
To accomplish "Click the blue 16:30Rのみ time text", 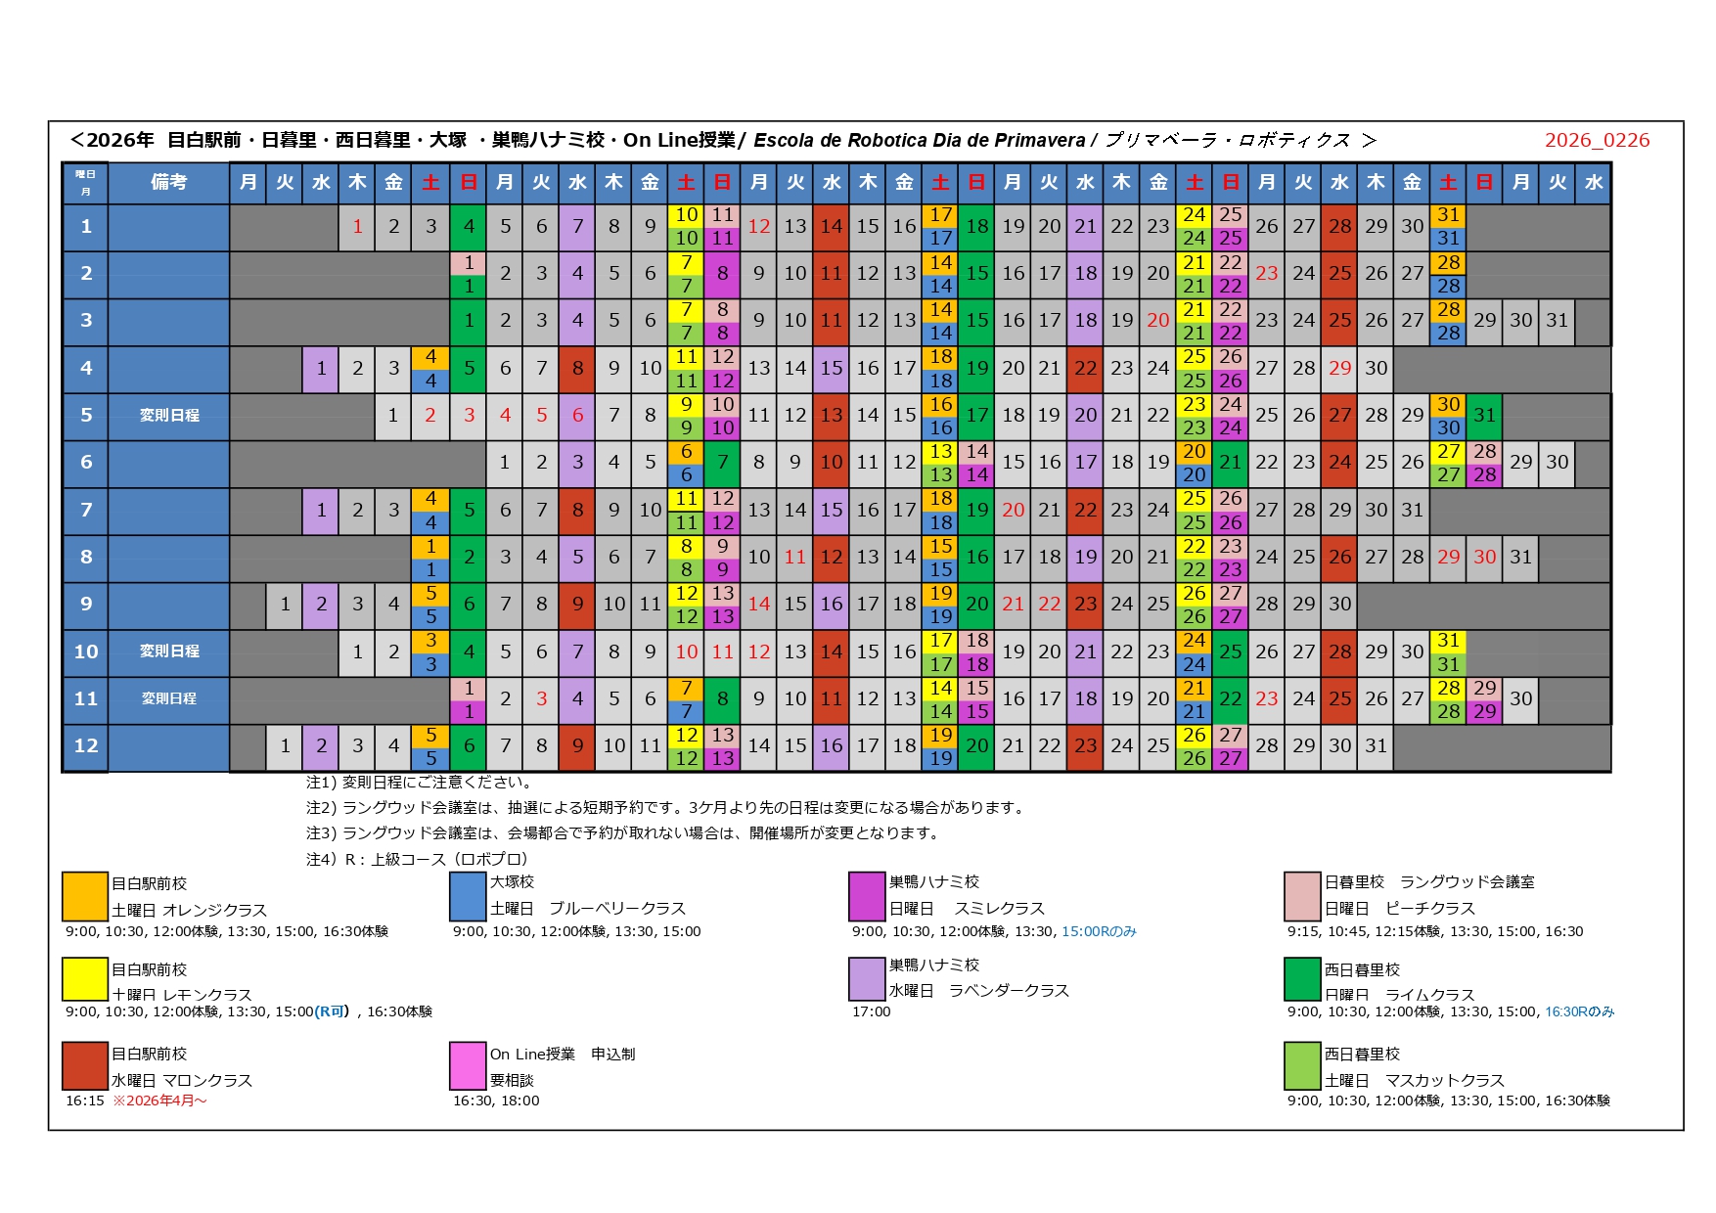I will [x=1579, y=1011].
